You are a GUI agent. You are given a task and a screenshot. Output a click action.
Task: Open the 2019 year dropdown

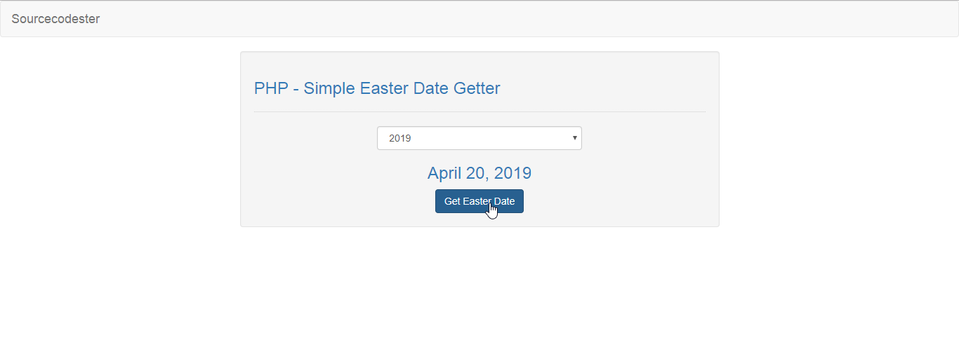tap(479, 138)
